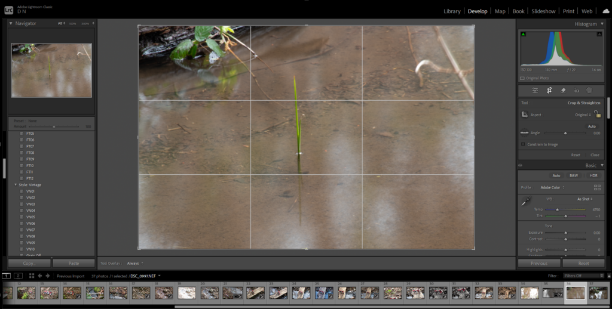Pick the White Balance eyedropper tool

click(x=526, y=202)
